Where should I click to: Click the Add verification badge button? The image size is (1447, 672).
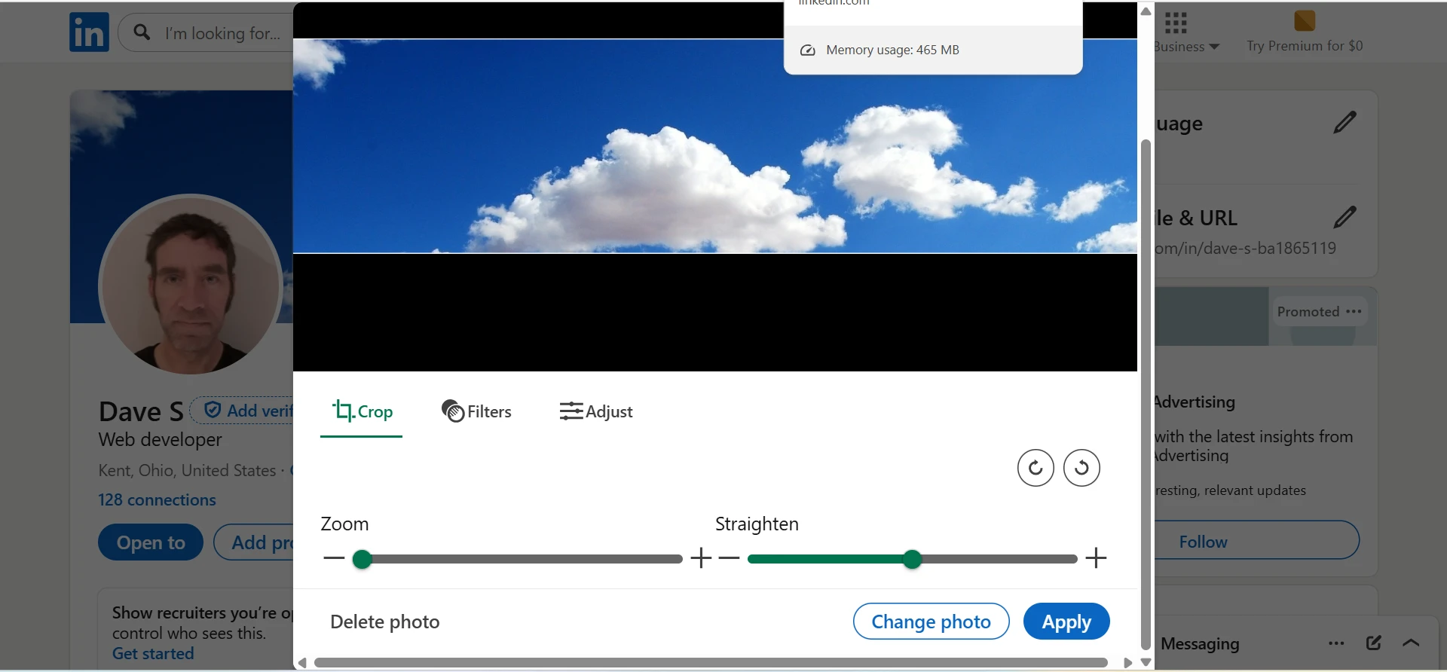[243, 411]
